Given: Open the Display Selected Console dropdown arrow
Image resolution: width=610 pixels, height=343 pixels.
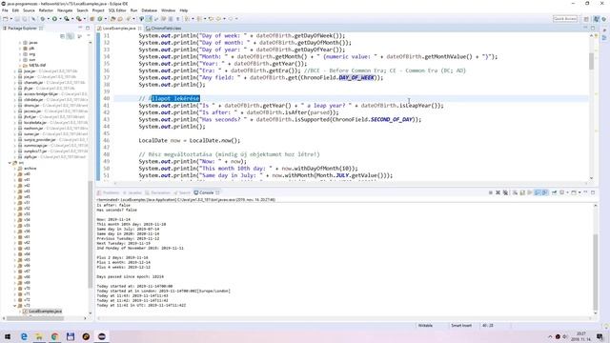Looking at the screenshot, I should pyautogui.click(x=567, y=192).
